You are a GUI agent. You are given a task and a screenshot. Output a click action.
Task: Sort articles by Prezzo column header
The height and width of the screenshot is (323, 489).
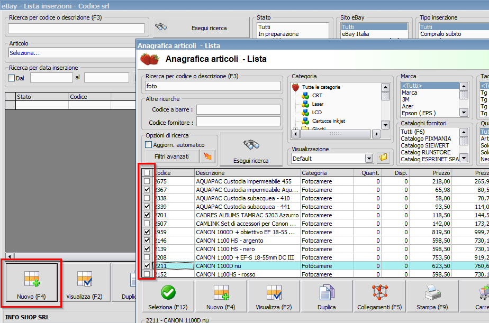pos(430,172)
